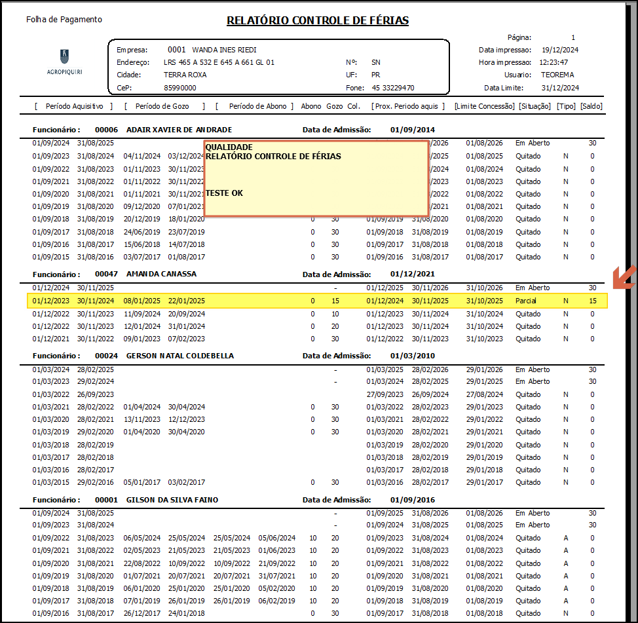Click admission date 01/09/2014

point(413,130)
